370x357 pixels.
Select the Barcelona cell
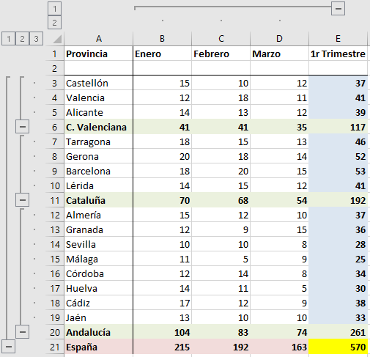[99, 171]
